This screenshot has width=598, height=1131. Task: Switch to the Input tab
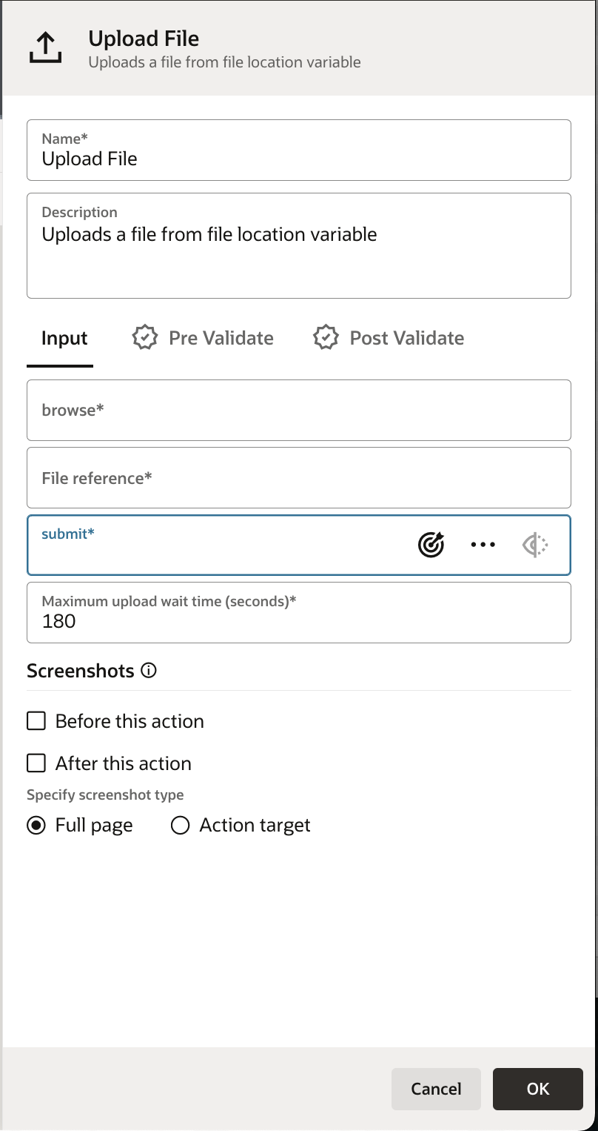coord(63,337)
